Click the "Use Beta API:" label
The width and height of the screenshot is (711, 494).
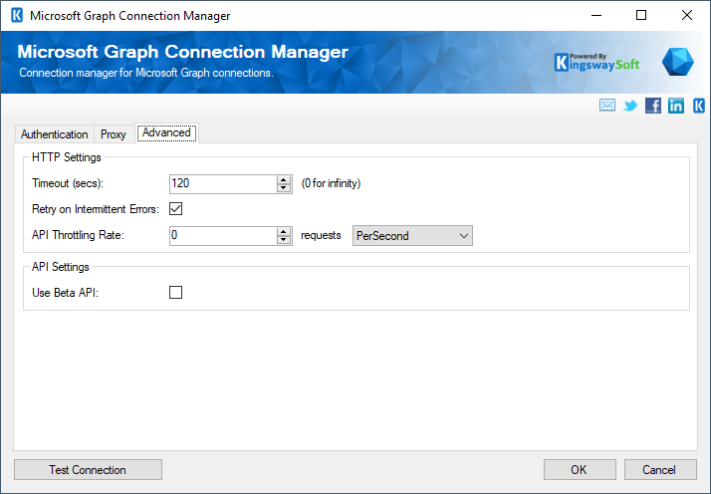pyautogui.click(x=66, y=293)
